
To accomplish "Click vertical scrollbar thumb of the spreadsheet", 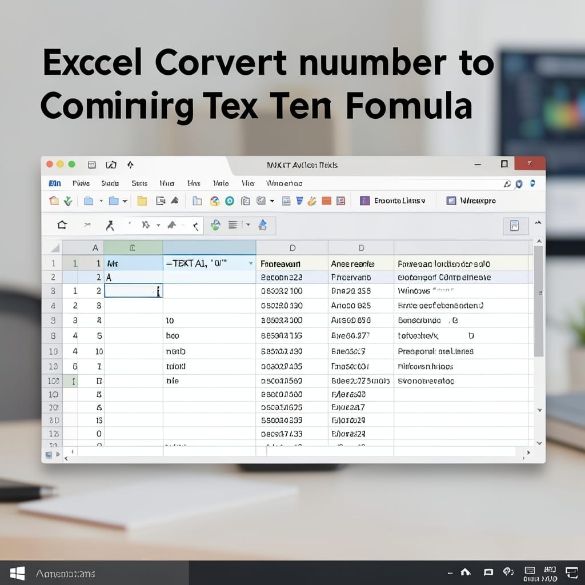I will pyautogui.click(x=538, y=300).
